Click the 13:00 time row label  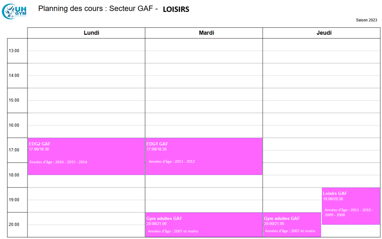pos(14,51)
